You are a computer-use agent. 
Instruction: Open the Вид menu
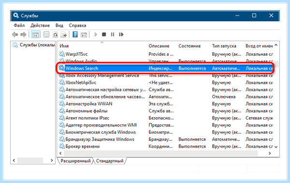[59, 25]
